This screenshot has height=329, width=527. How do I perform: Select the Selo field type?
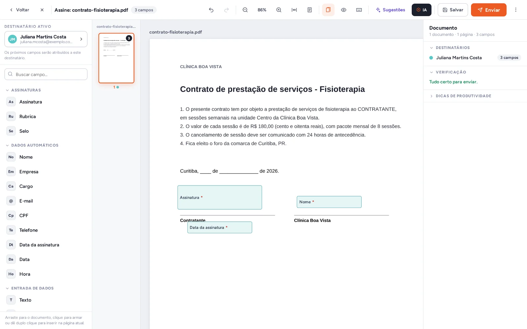46,131
